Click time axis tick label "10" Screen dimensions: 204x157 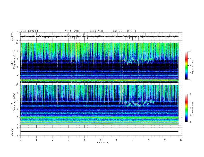(181, 140)
